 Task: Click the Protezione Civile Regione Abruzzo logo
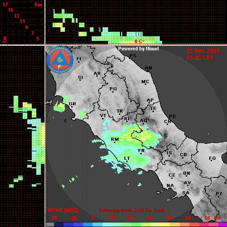point(60,60)
